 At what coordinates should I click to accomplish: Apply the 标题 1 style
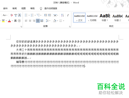[x=105, y=18]
